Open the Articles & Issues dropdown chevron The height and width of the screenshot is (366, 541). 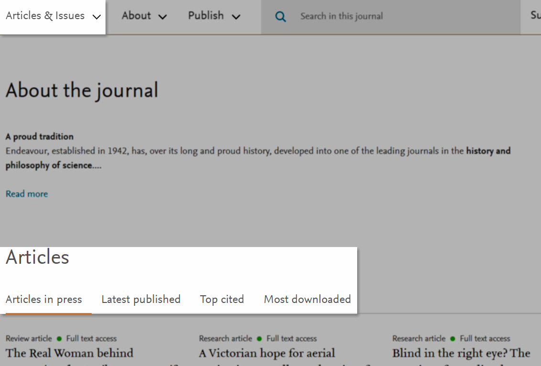coord(97,16)
